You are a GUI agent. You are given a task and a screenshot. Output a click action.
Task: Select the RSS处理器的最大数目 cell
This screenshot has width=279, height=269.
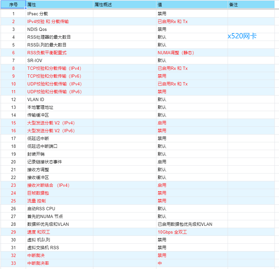(60, 37)
